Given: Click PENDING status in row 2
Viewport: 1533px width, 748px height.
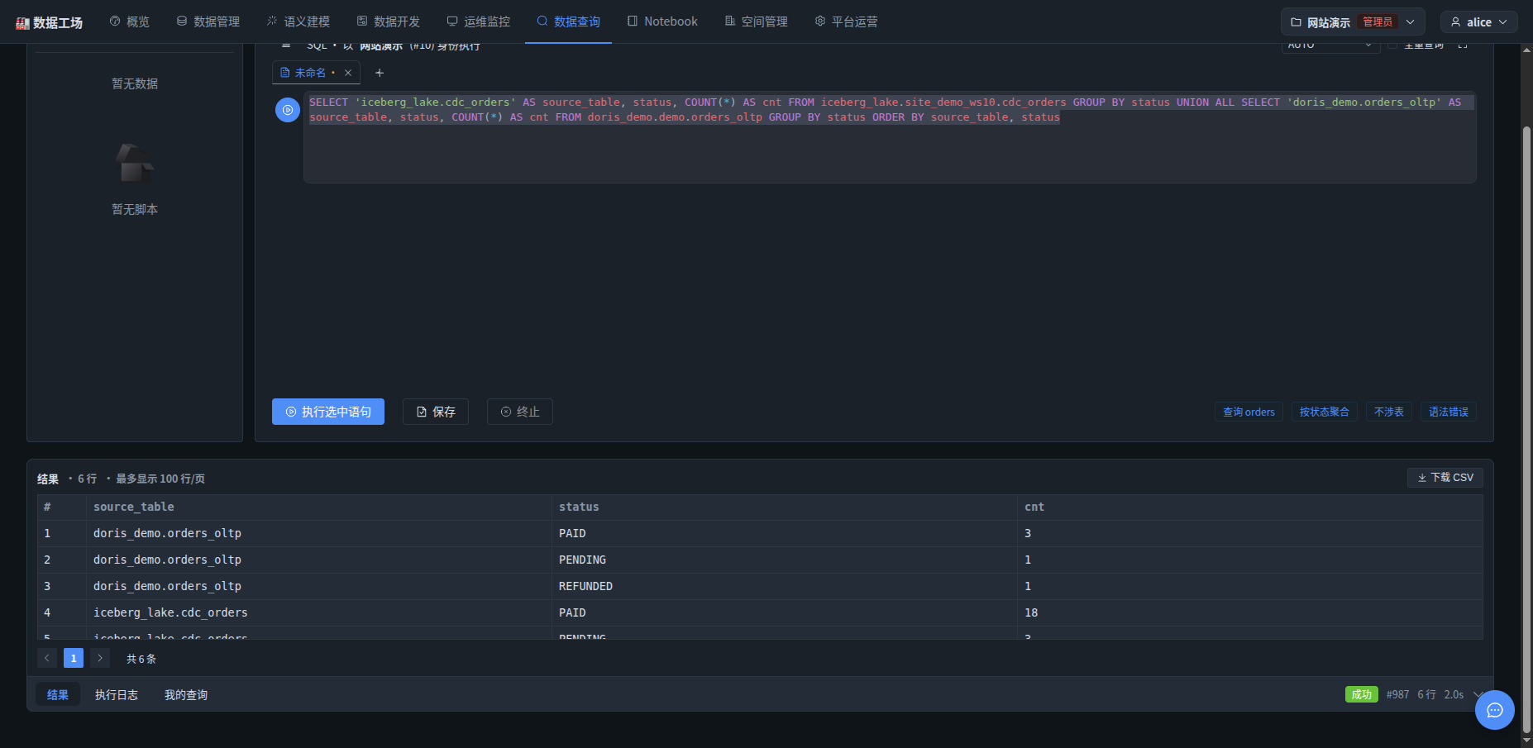Looking at the screenshot, I should click(582, 560).
